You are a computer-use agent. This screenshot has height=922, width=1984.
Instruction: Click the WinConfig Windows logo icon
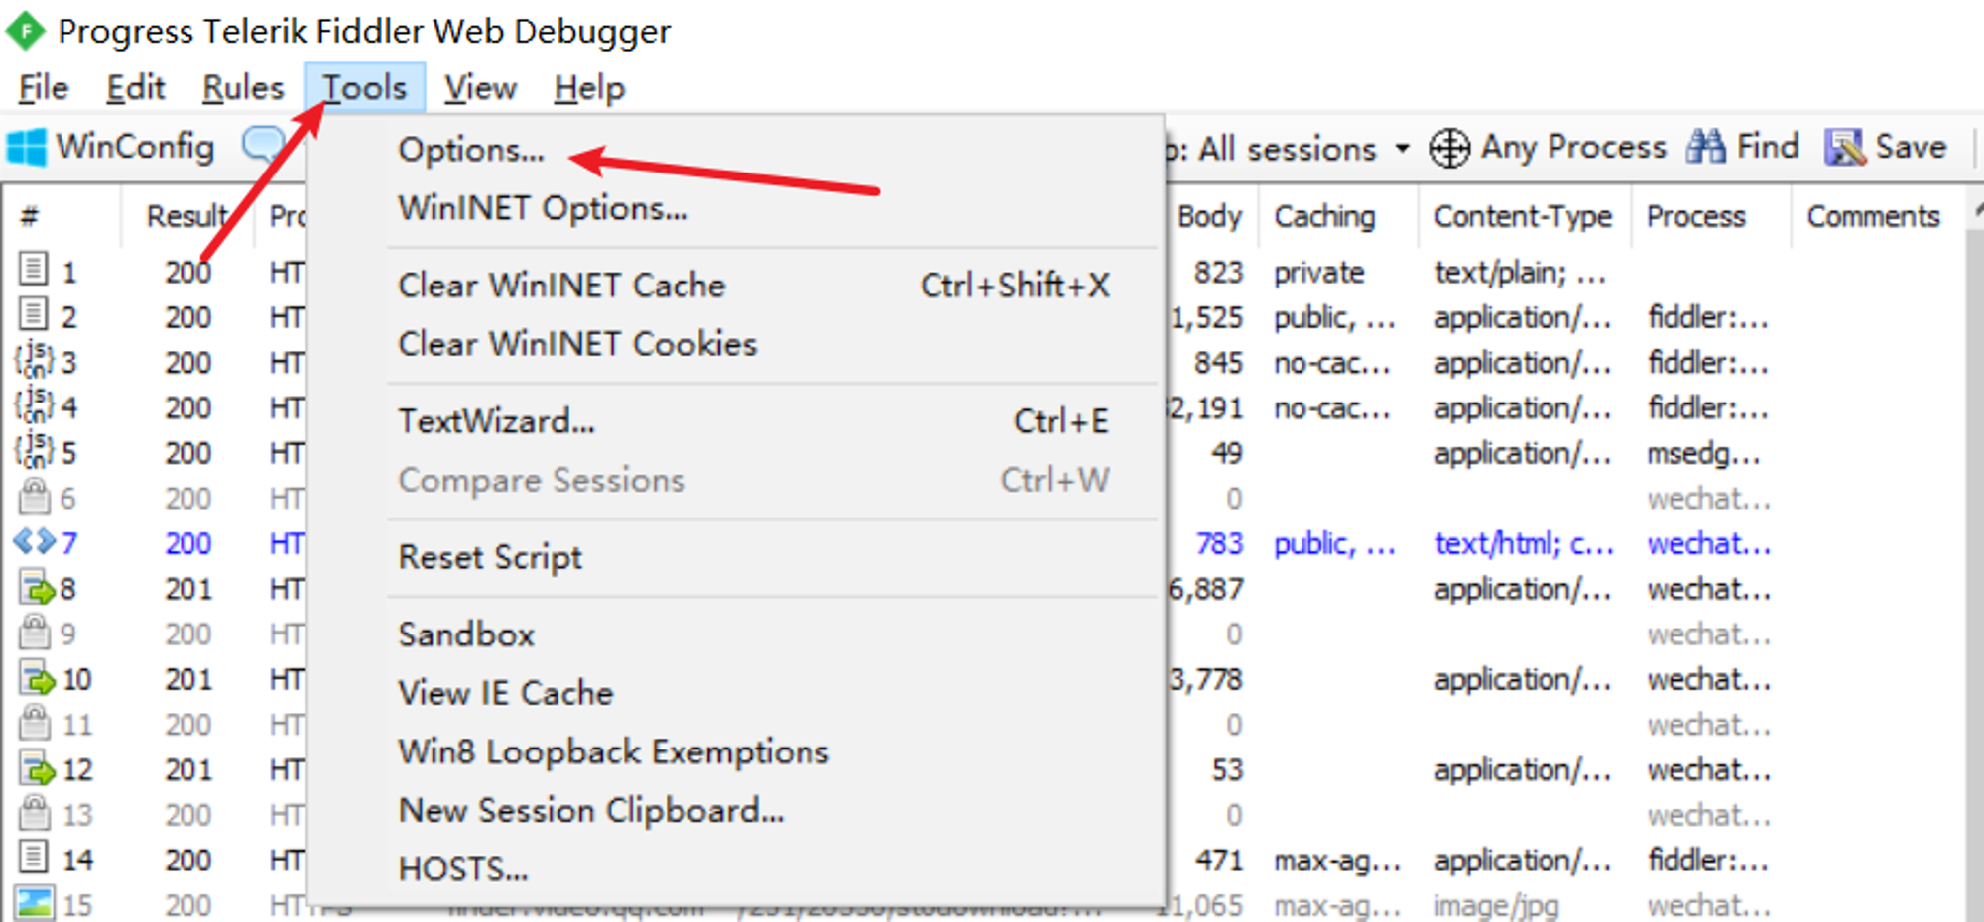(x=26, y=148)
